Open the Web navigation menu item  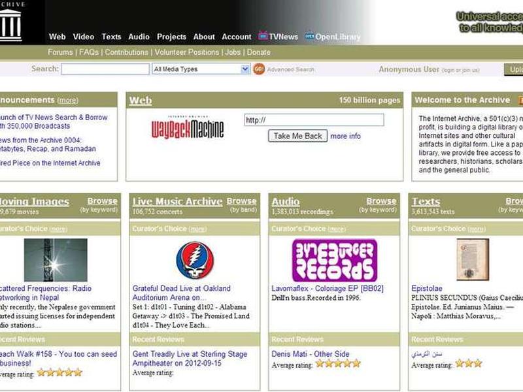57,37
